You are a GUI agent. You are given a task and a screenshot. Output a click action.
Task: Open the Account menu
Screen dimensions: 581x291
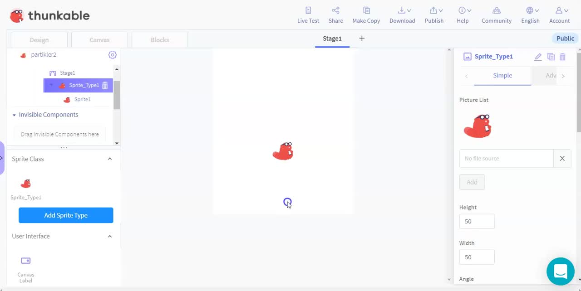tap(559, 15)
